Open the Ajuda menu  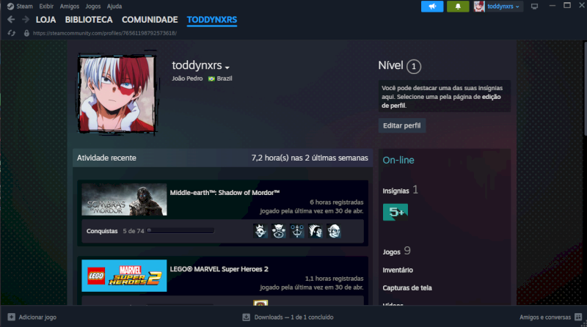click(x=114, y=7)
